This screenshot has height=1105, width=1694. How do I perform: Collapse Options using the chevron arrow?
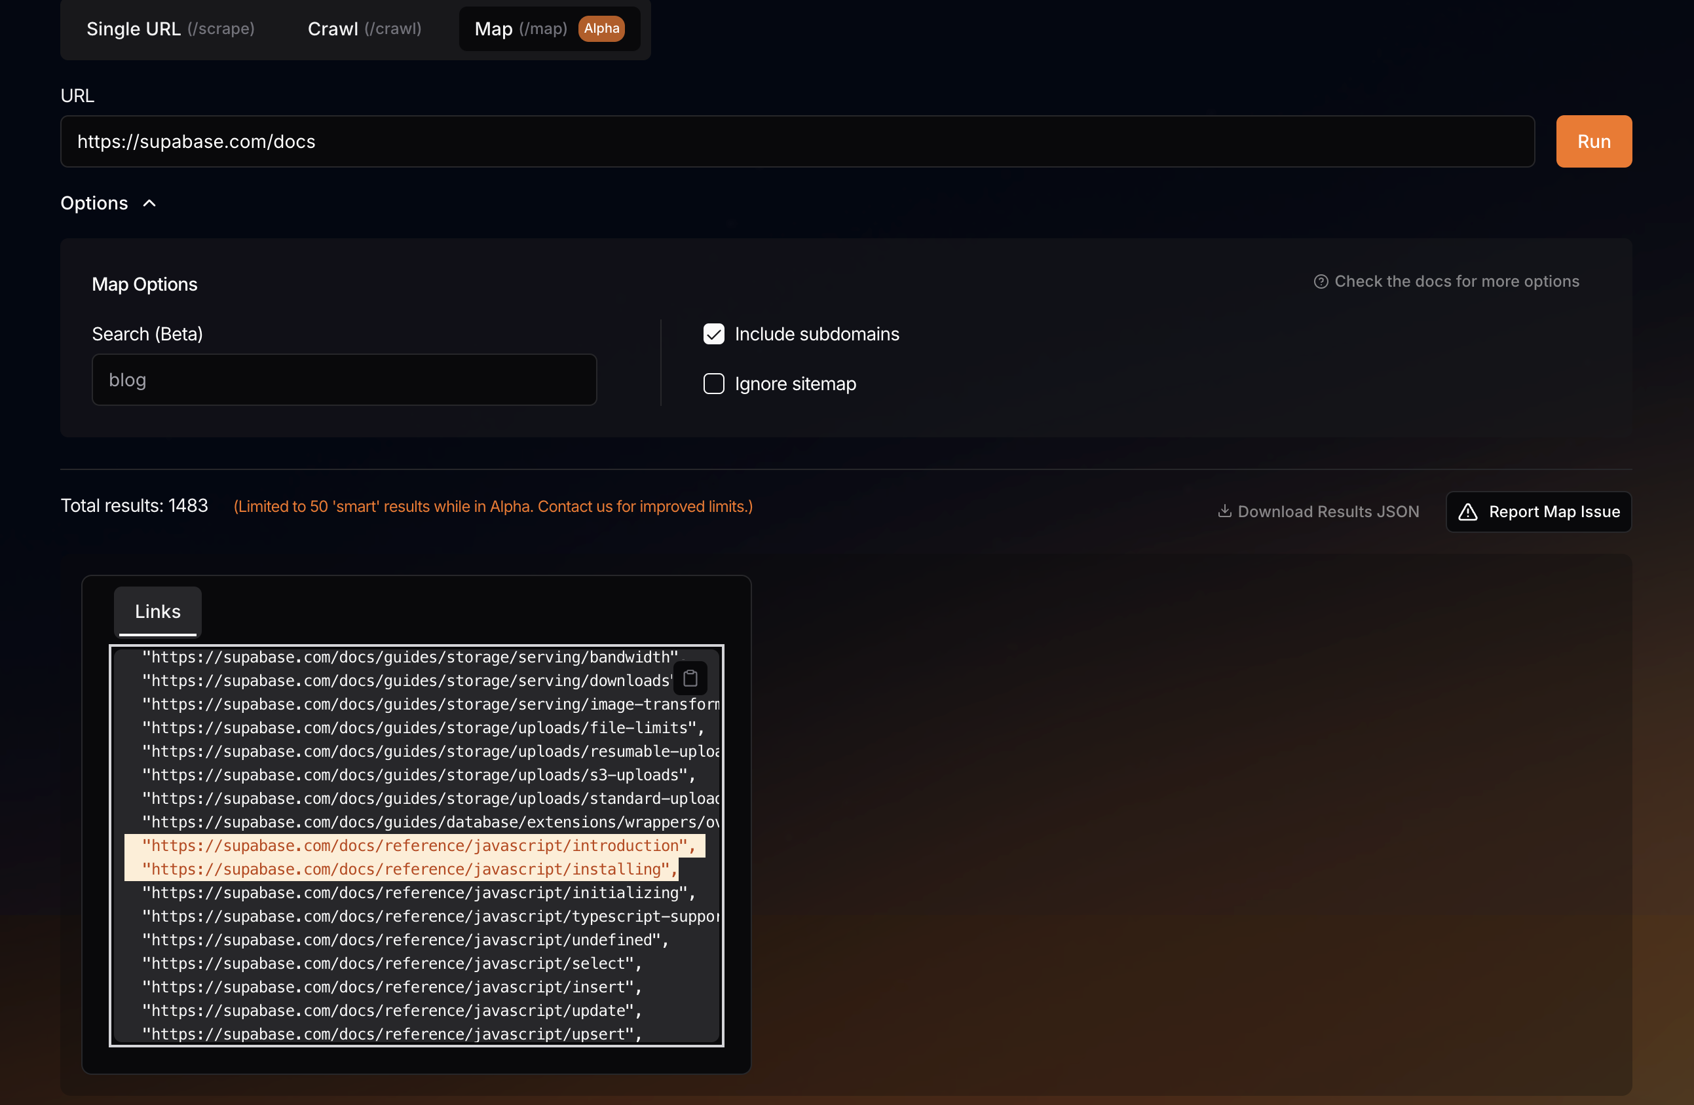tap(149, 204)
